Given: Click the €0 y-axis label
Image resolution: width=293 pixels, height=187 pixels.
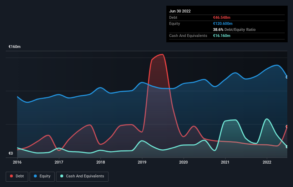Looking at the screenshot, I should point(11,153).
